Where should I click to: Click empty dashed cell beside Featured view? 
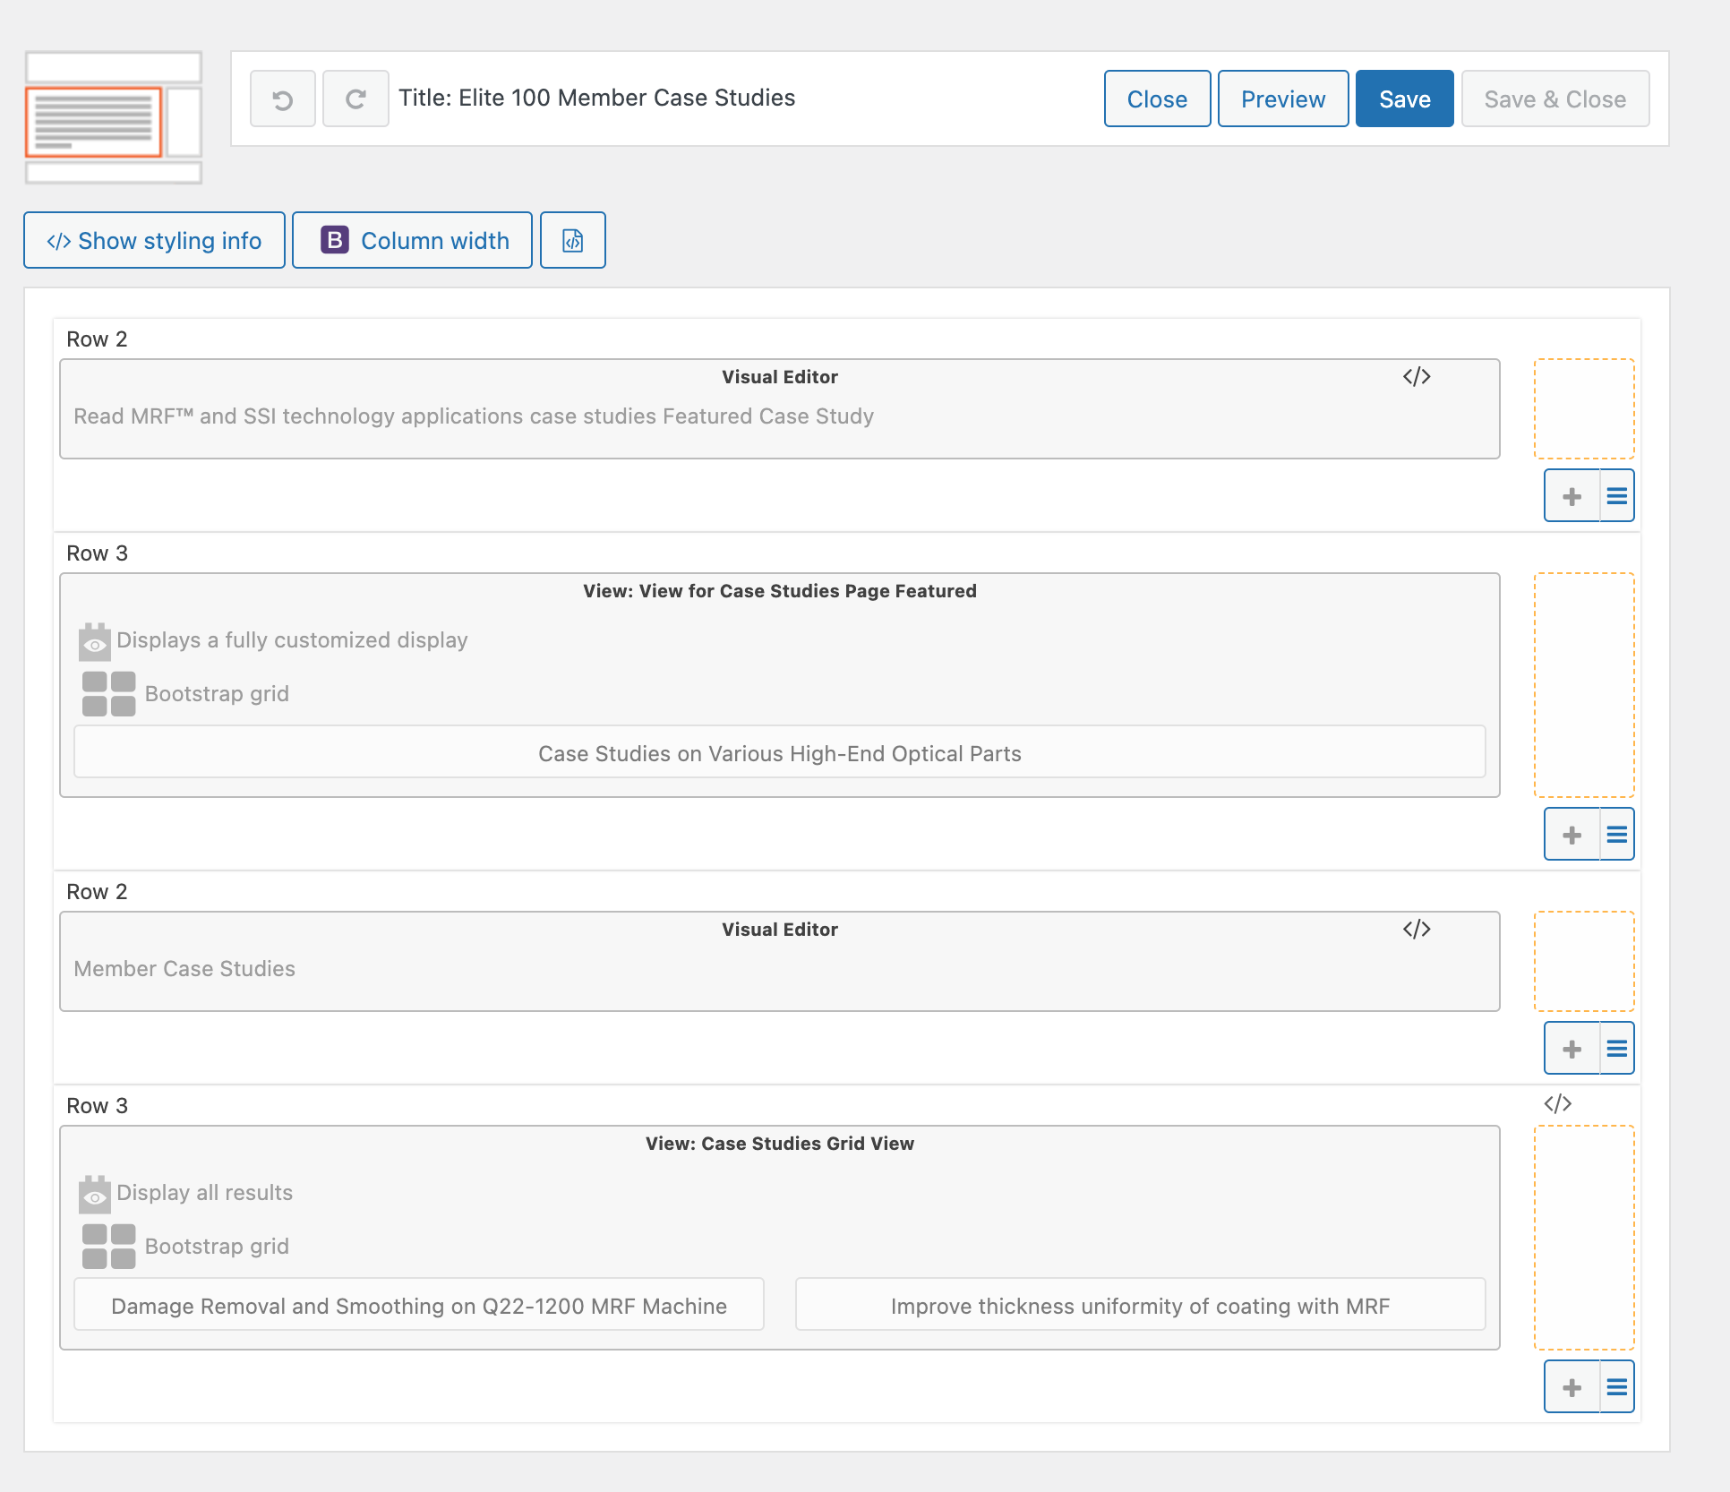point(1584,685)
